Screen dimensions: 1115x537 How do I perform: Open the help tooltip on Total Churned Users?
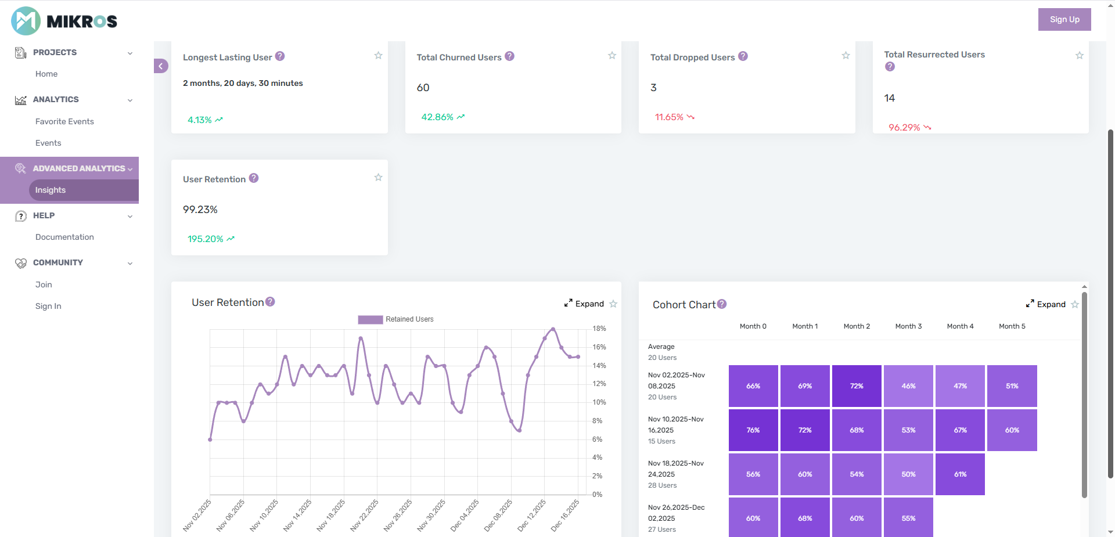click(x=509, y=56)
